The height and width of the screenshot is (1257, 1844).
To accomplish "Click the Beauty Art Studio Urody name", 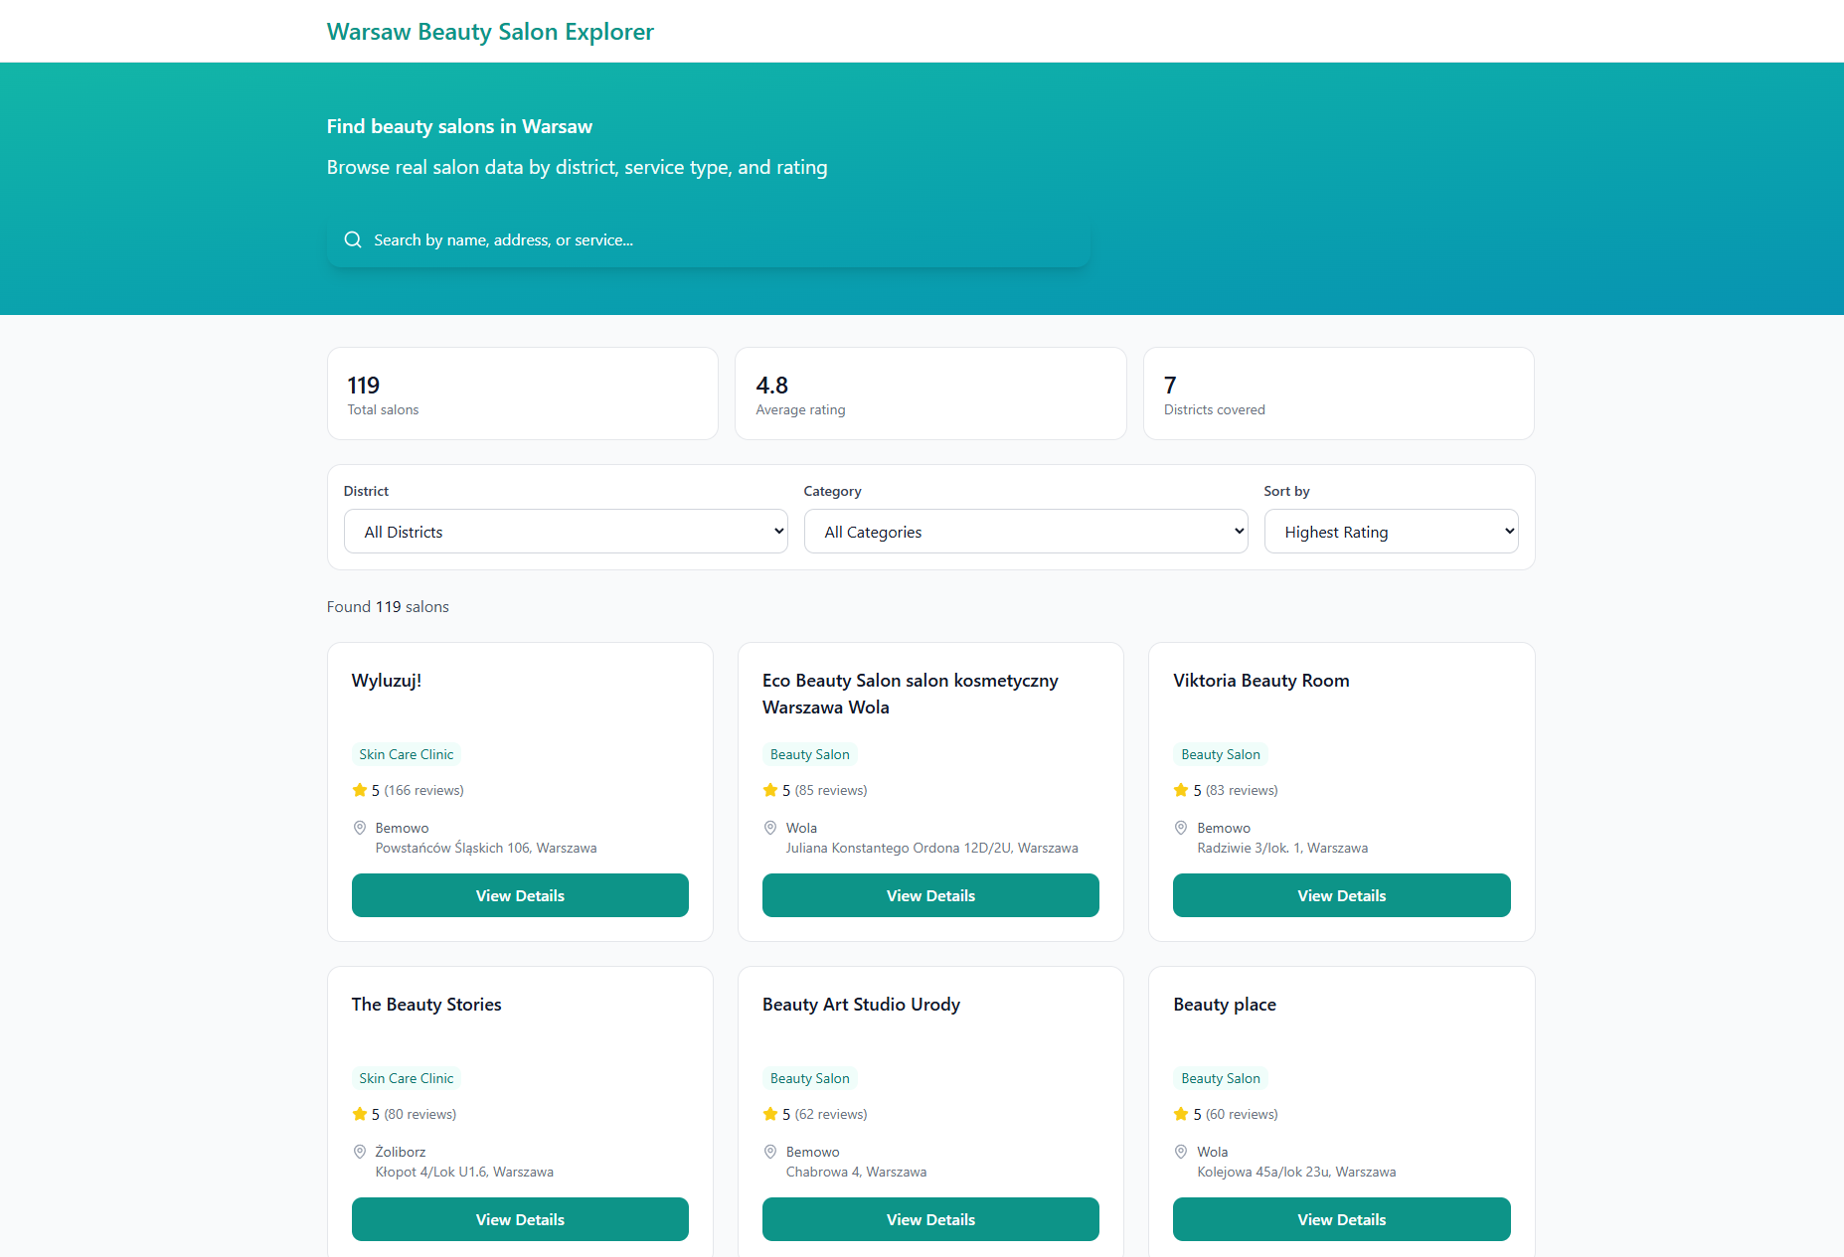I will point(861,1005).
